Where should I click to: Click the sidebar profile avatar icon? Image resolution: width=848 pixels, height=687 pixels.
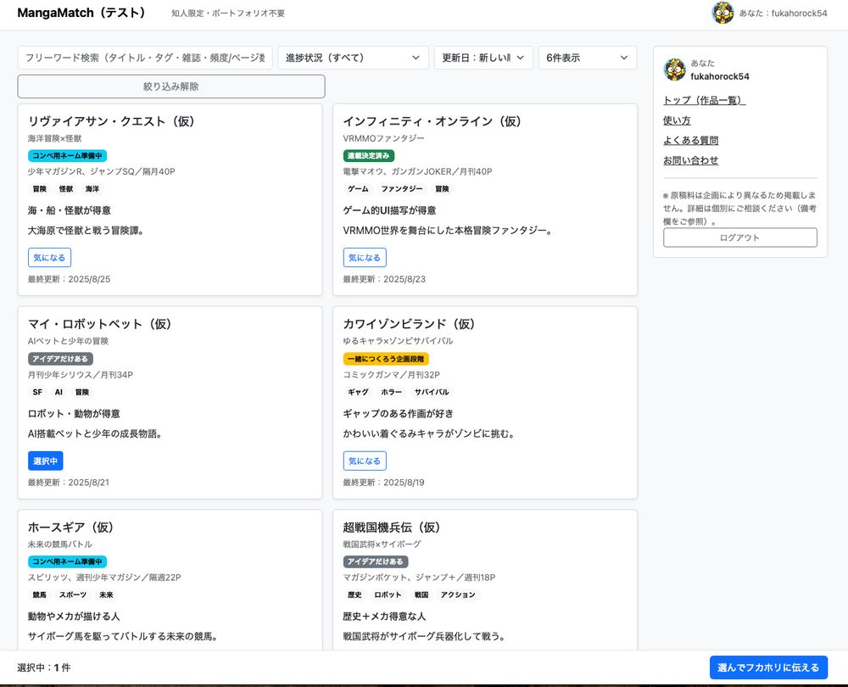(674, 70)
